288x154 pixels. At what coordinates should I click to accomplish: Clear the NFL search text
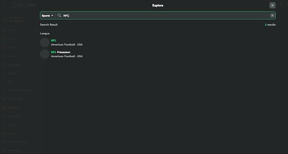point(272,15)
